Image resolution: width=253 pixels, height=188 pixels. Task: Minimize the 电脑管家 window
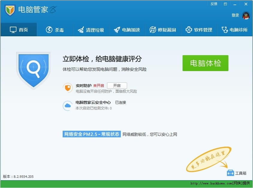tap(235, 4)
